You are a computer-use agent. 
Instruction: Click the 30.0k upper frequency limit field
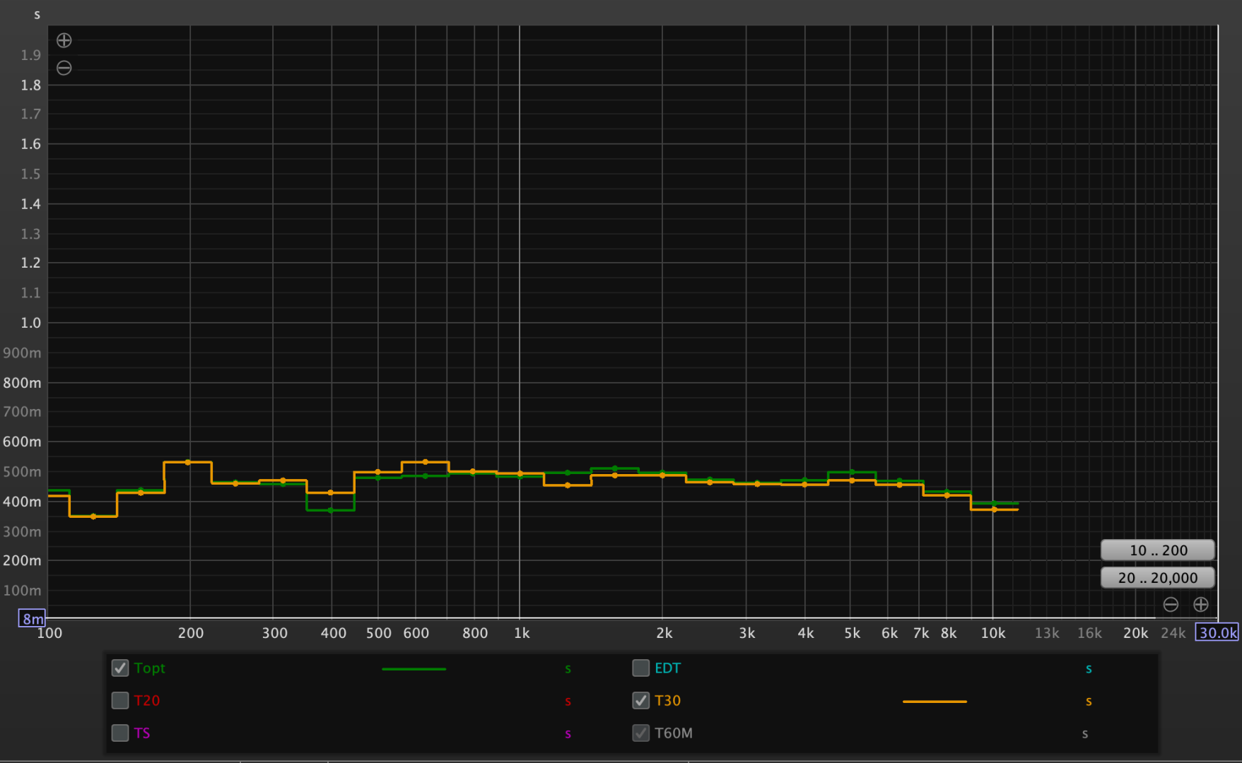[1217, 633]
